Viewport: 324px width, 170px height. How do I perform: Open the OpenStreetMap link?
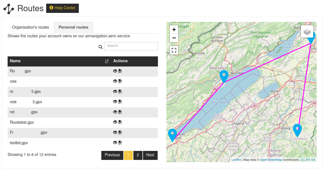[271, 160]
